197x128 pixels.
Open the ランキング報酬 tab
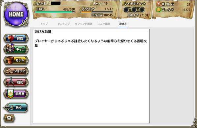pyautogui.click(x=84, y=24)
